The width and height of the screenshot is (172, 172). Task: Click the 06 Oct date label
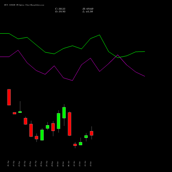[69, 164]
